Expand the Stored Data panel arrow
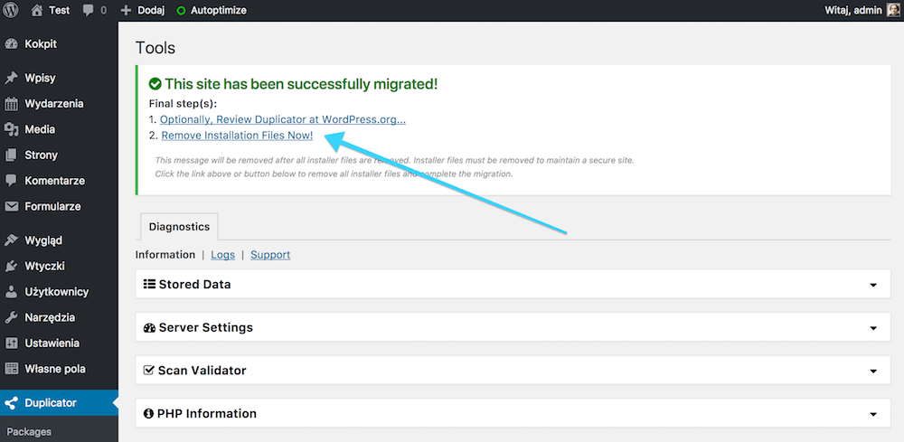 tap(873, 286)
